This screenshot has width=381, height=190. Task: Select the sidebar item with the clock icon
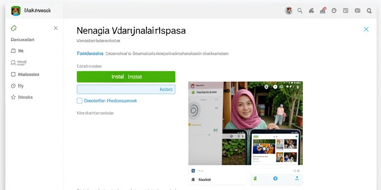17,86
